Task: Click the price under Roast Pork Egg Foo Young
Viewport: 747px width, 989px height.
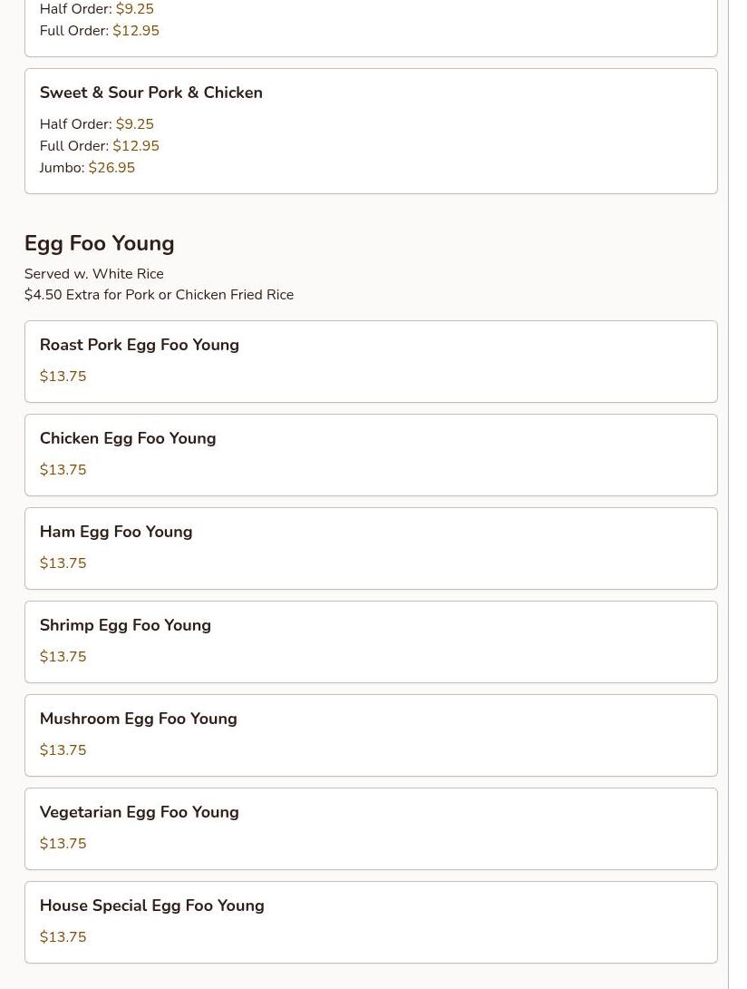Action: (63, 377)
